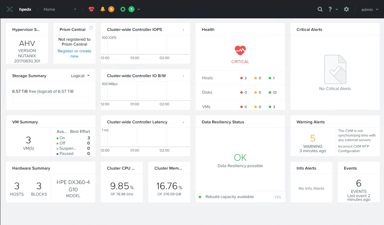Click the Nutanix X logo icon
The height and width of the screenshot is (225, 384).
[10, 9]
